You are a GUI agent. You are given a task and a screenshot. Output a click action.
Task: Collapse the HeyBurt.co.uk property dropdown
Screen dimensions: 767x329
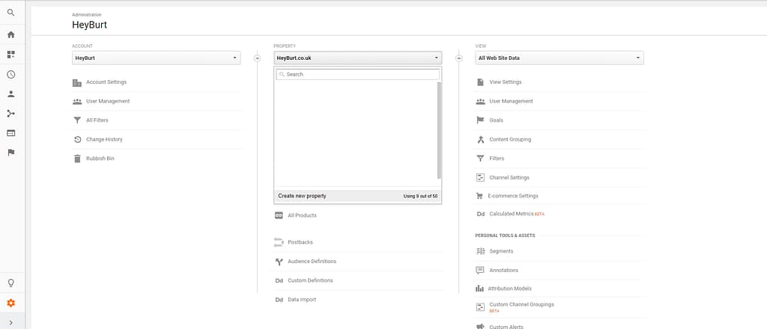point(357,58)
